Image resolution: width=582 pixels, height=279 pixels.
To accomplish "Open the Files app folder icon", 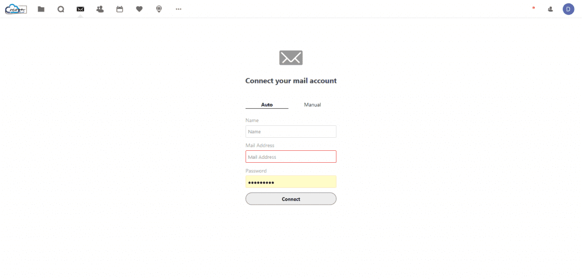I will tap(41, 9).
